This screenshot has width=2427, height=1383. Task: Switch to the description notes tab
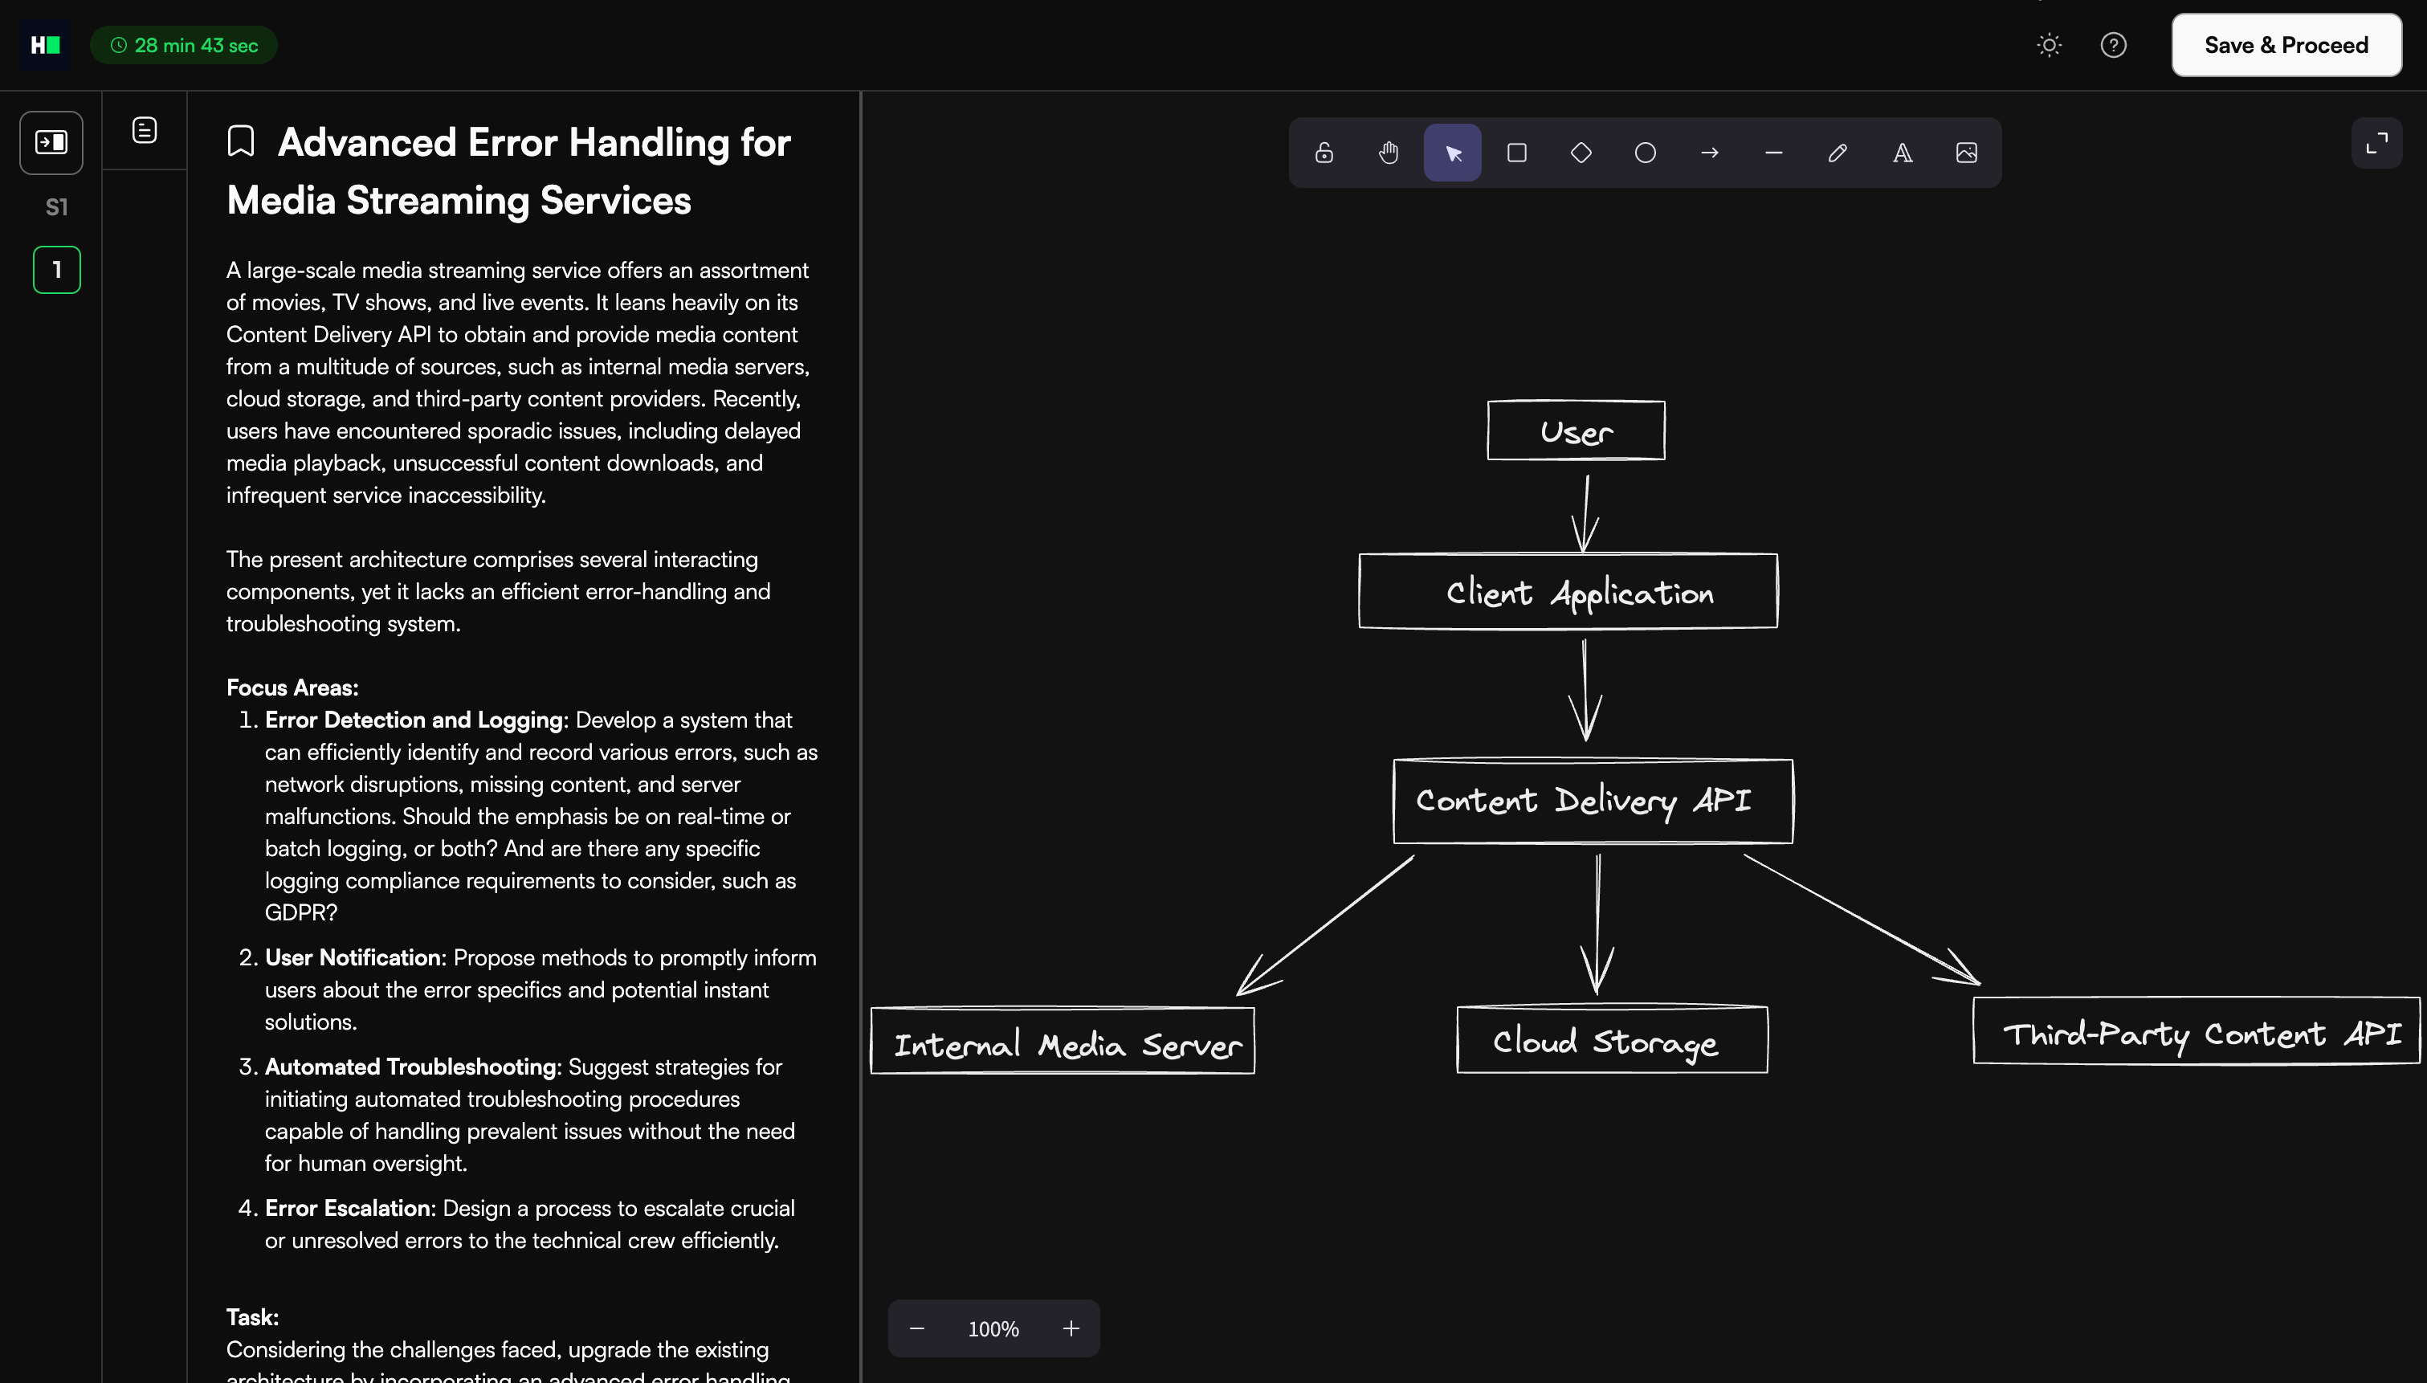click(145, 130)
